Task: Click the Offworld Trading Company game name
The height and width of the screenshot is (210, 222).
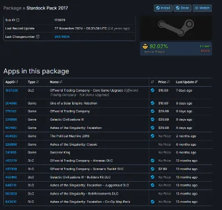Action: (70, 111)
